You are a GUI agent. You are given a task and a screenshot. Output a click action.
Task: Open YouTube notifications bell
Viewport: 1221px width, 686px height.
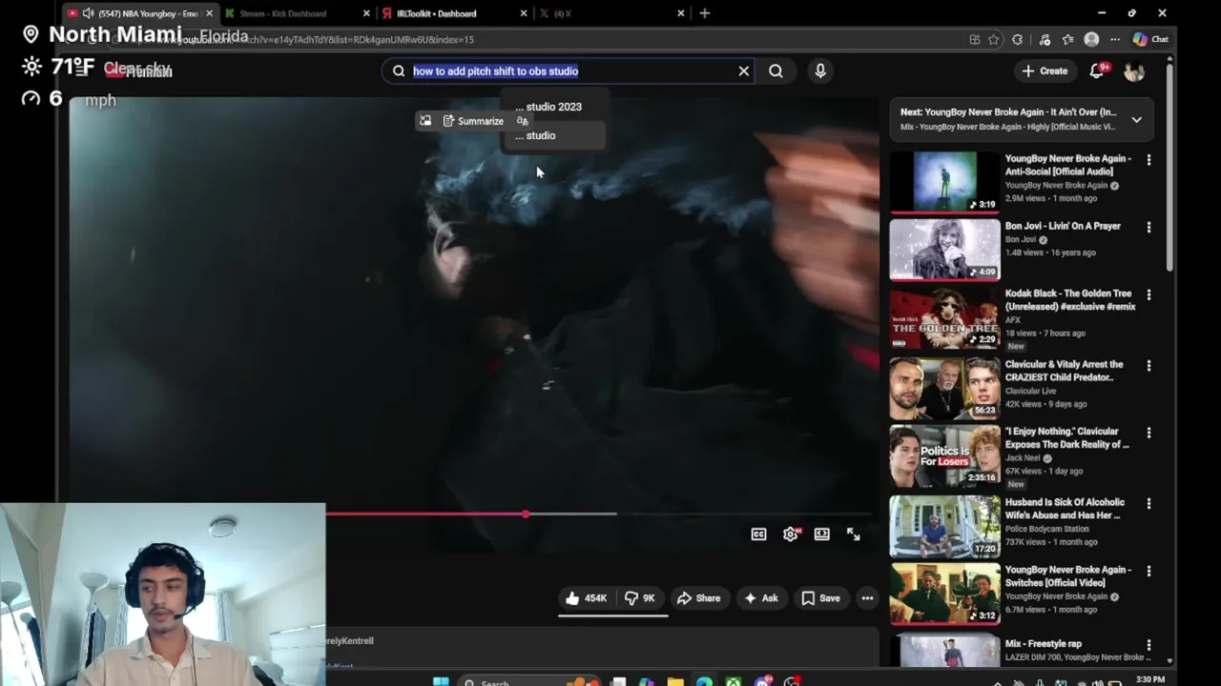click(x=1097, y=71)
